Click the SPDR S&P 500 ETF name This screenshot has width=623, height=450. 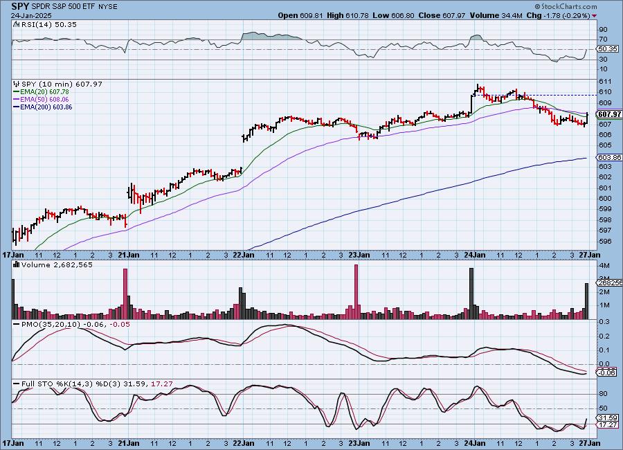[x=64, y=7]
